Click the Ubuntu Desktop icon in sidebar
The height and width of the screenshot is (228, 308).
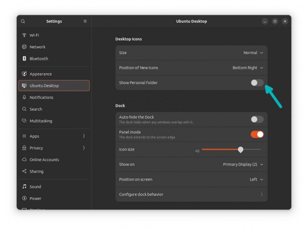[x=24, y=85]
